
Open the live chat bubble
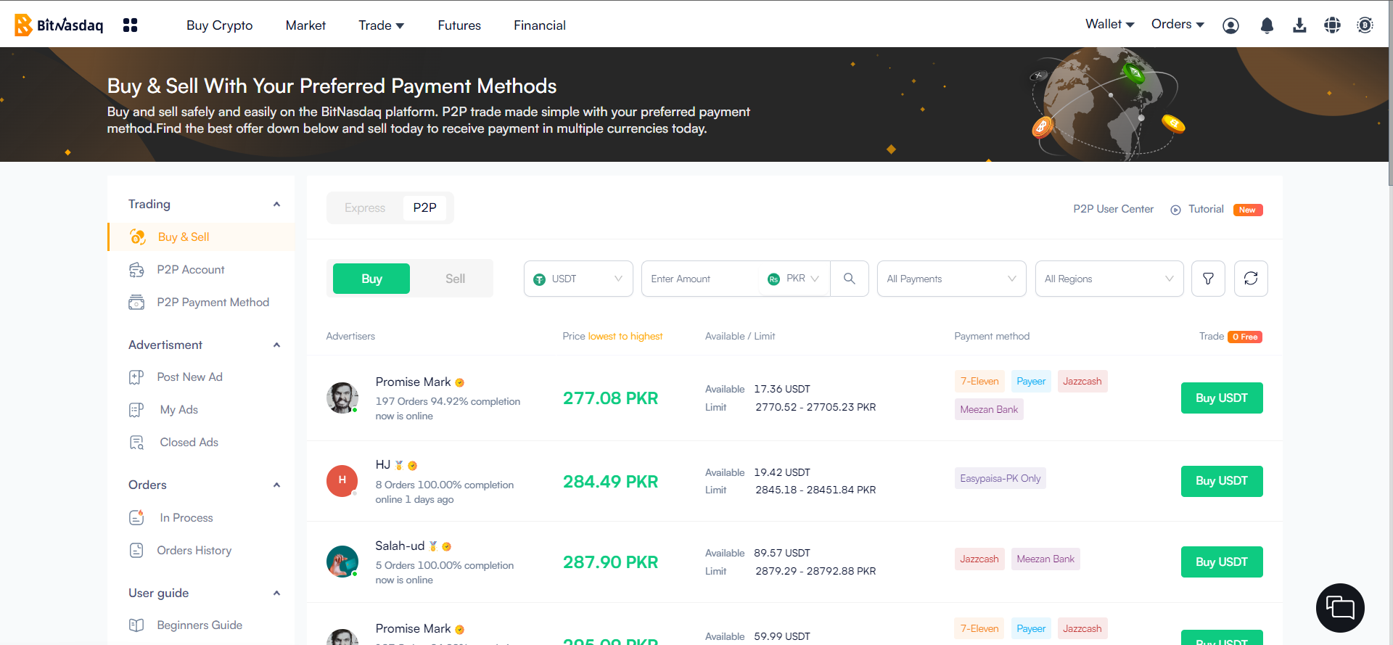coord(1340,608)
